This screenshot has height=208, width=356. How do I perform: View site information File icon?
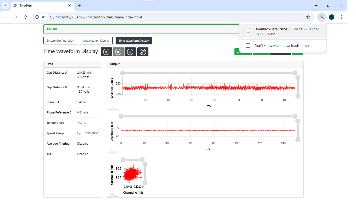(x=40, y=17)
